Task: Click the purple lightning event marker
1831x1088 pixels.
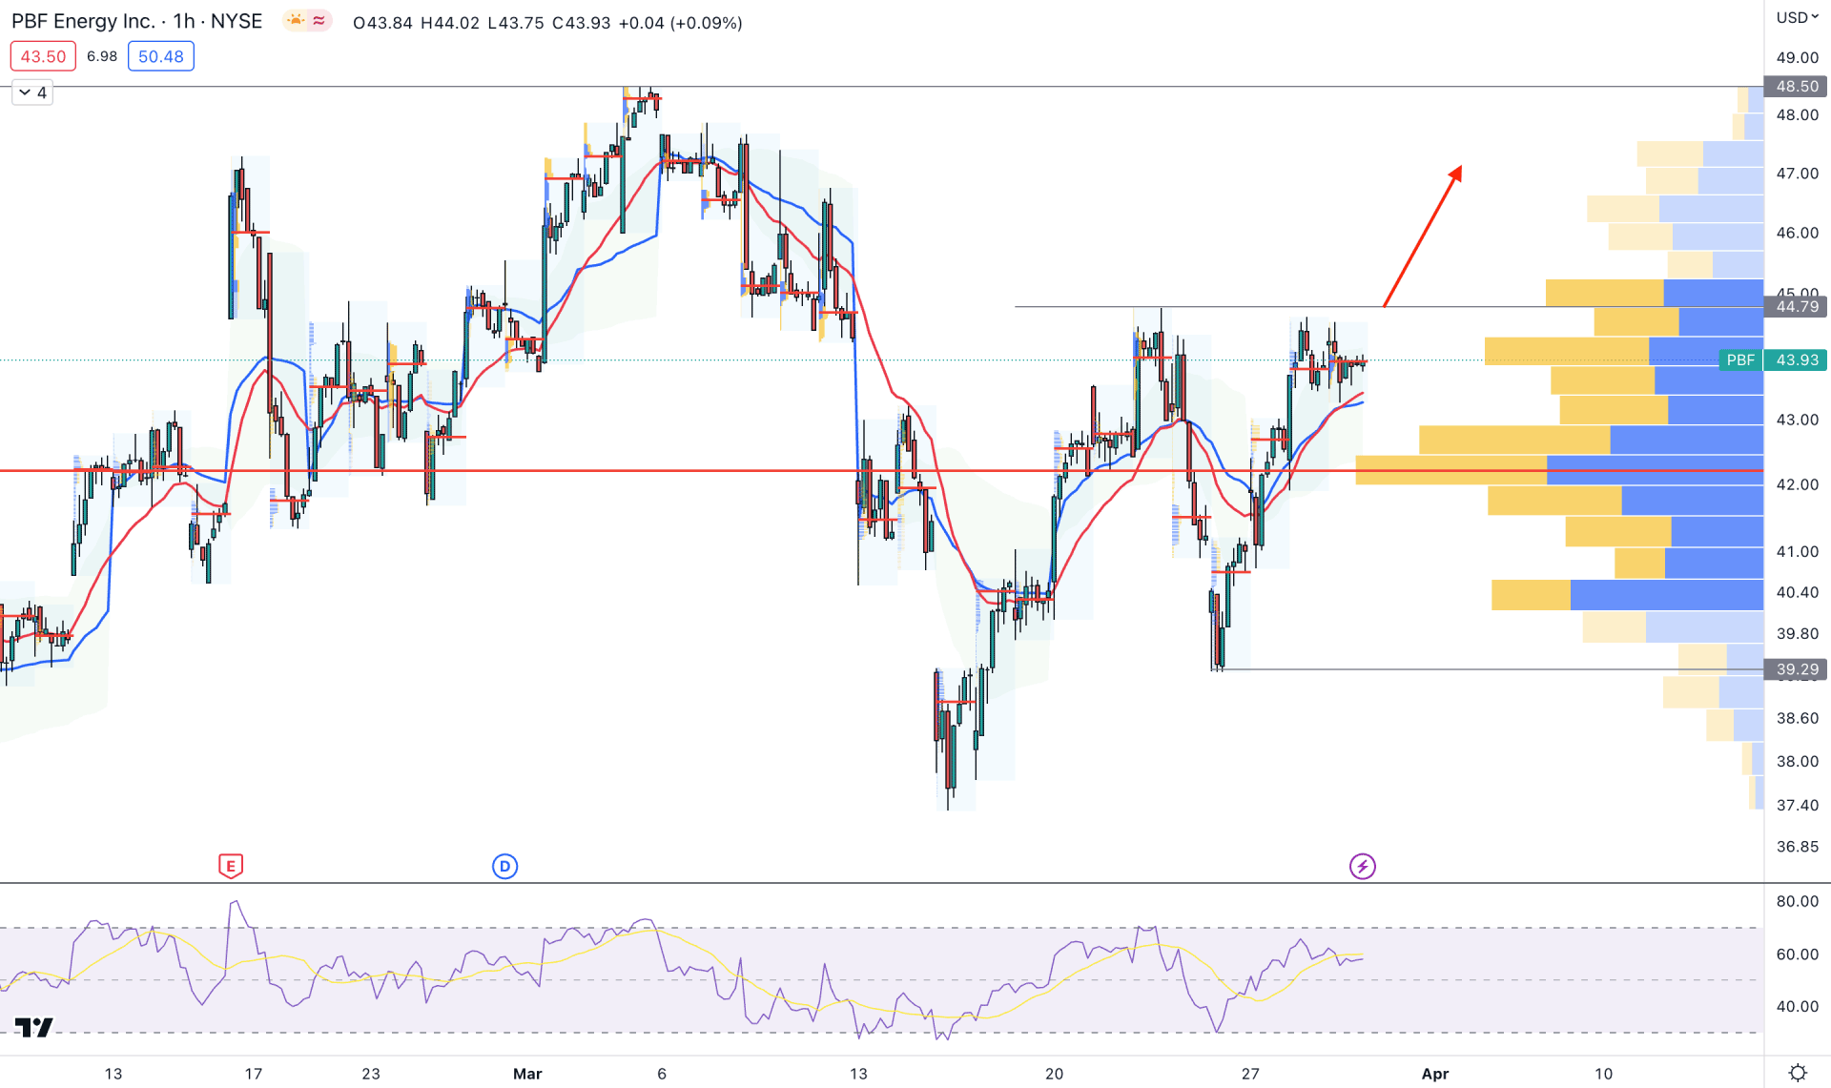Action: point(1362,866)
